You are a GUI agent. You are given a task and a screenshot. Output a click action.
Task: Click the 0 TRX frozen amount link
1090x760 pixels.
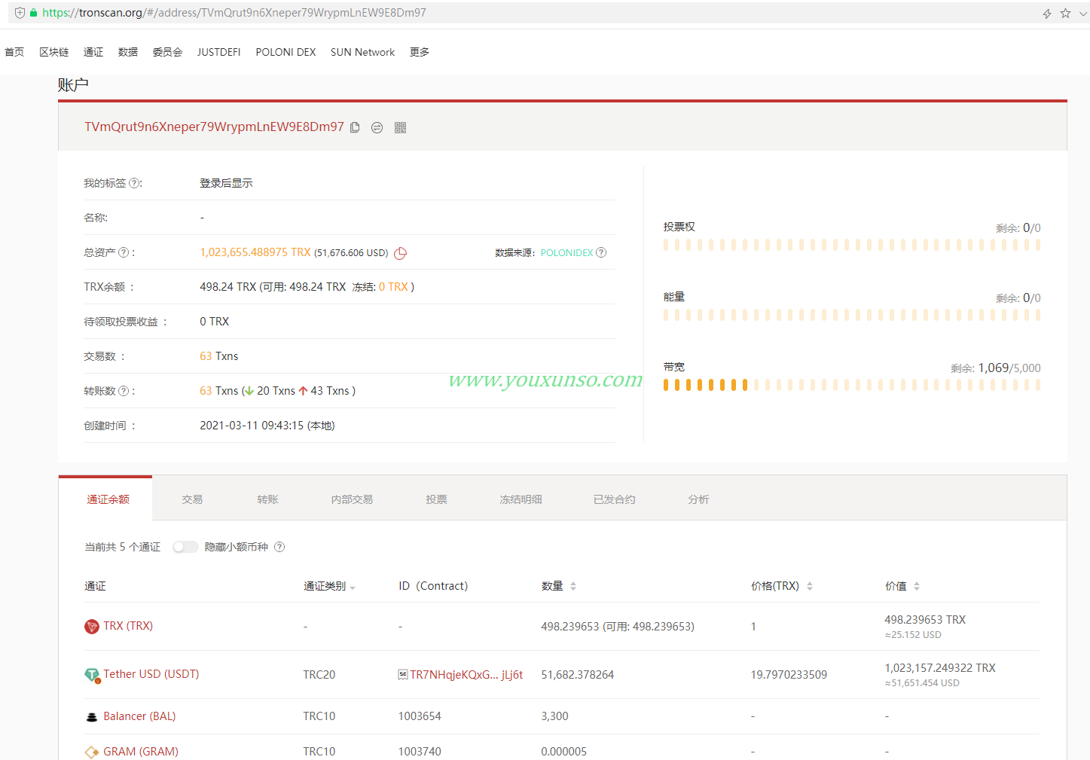pyautogui.click(x=393, y=287)
